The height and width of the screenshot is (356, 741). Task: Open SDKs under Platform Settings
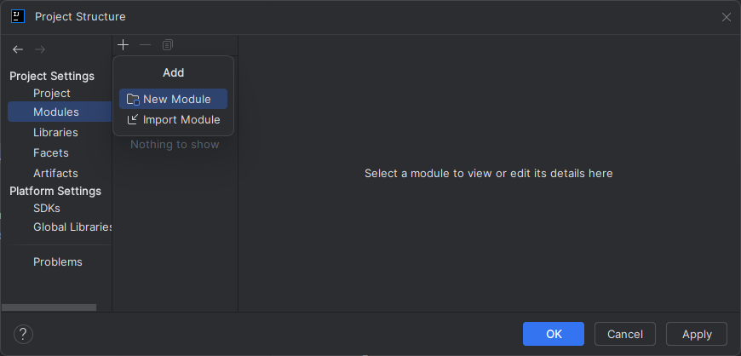pos(46,208)
